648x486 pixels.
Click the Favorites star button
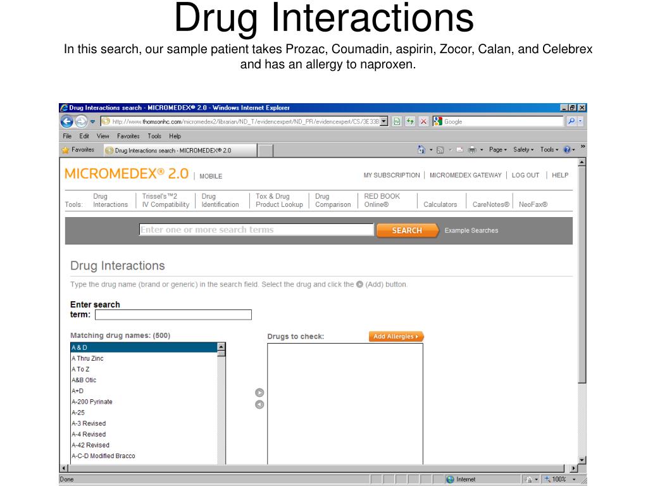click(x=78, y=150)
